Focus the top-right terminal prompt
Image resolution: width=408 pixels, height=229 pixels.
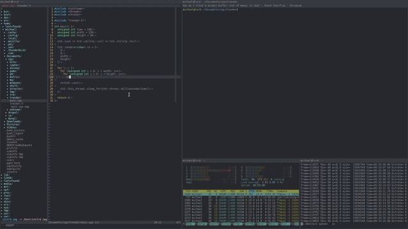coord(210,10)
